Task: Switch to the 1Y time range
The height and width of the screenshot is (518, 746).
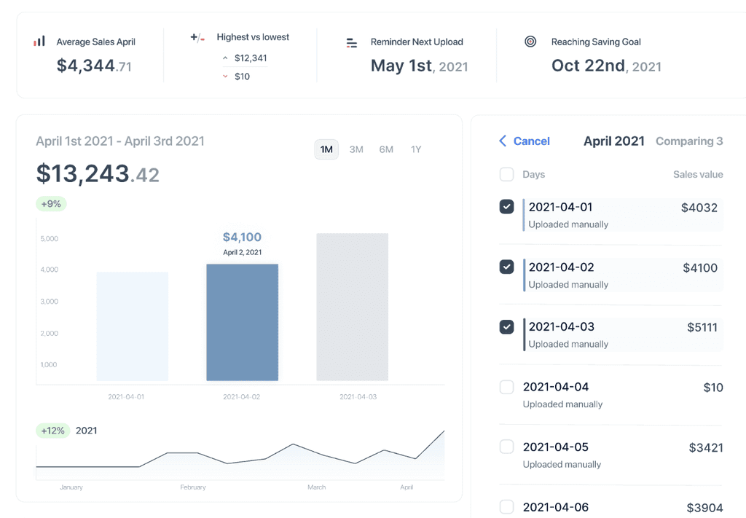Action: click(x=416, y=149)
